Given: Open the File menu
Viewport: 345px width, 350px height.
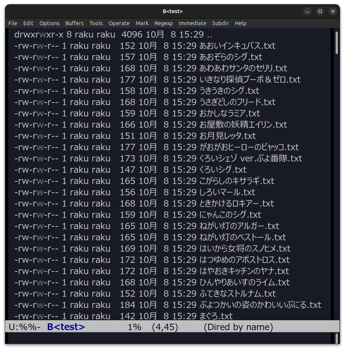Looking at the screenshot, I should pos(13,23).
